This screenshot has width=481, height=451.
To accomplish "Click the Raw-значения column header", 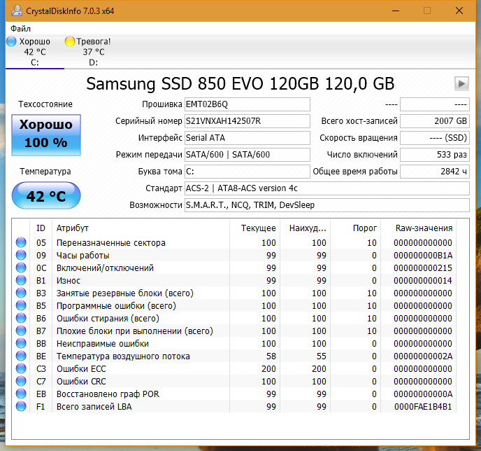I will 424,228.
